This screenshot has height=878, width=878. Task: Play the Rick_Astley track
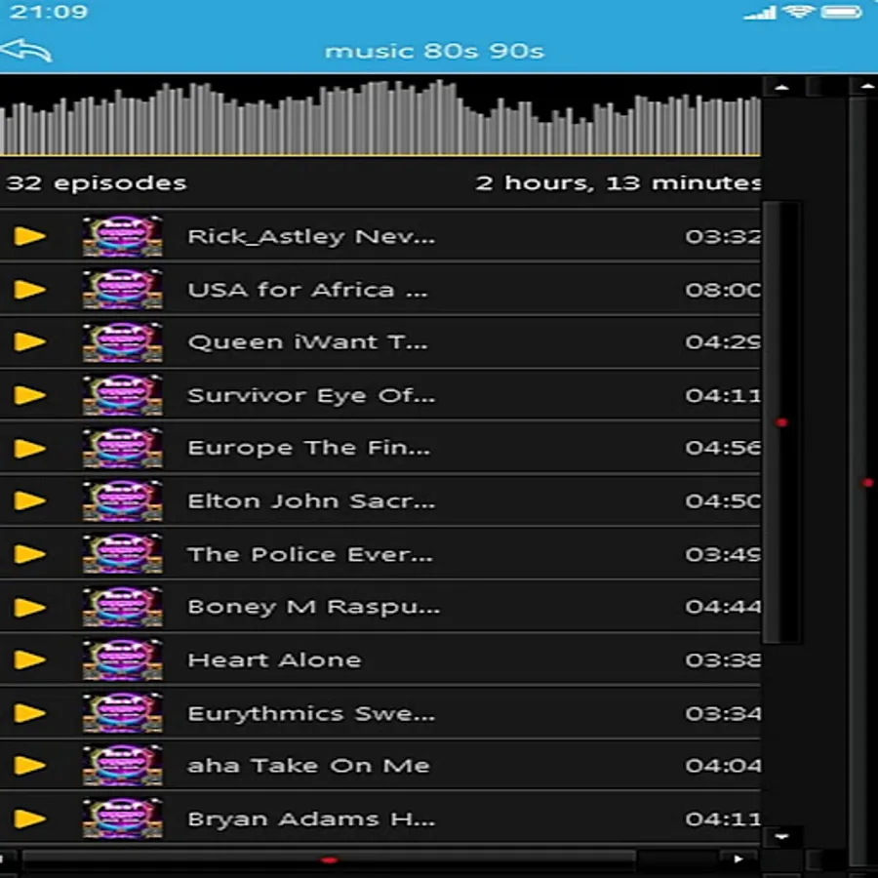click(29, 236)
